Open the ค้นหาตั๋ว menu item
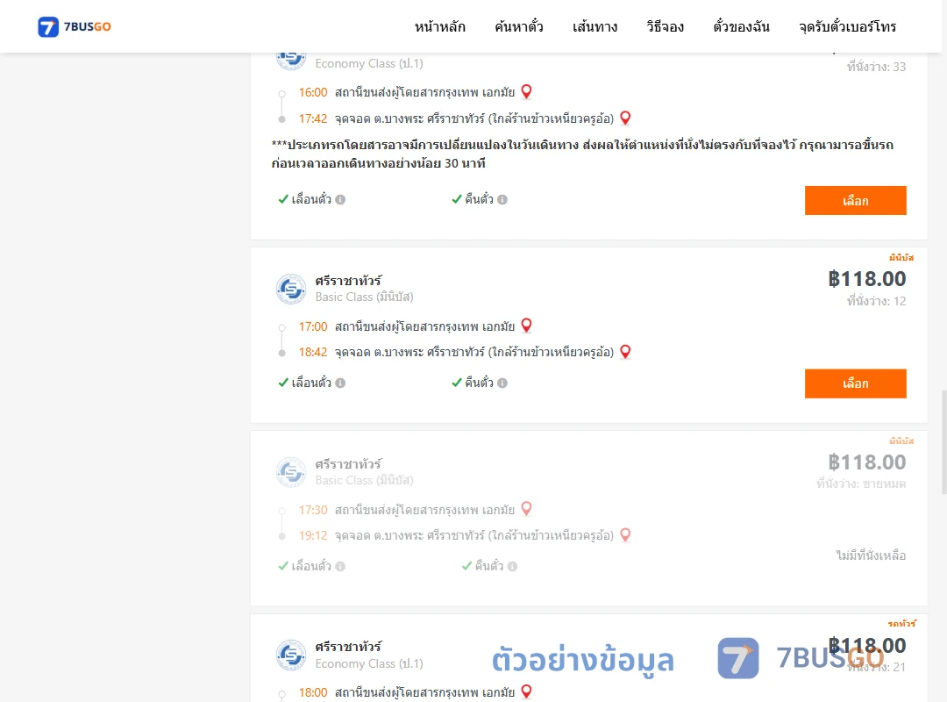 click(519, 26)
